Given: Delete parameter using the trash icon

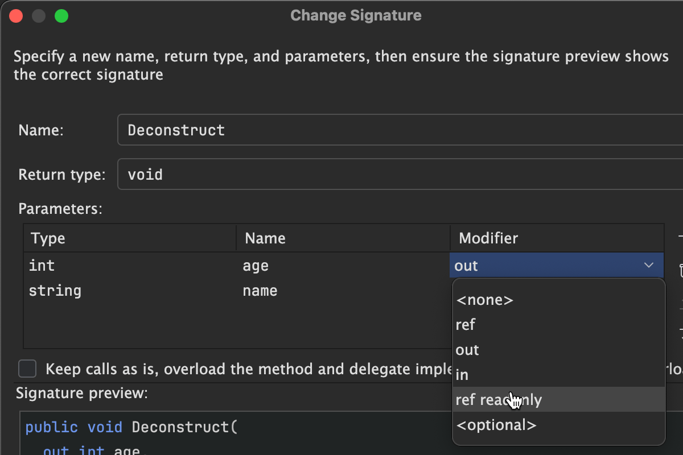Looking at the screenshot, I should 680,269.
